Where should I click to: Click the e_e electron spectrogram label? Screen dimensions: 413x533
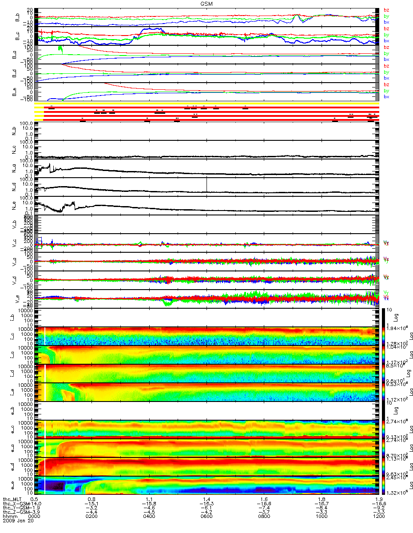12,485
